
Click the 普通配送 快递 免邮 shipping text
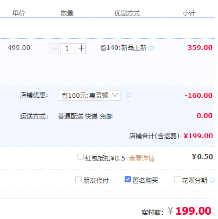coord(85,116)
